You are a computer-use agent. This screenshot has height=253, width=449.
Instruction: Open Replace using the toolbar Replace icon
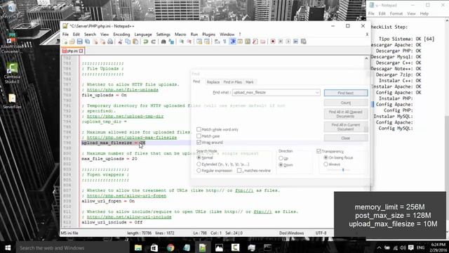coord(171,42)
